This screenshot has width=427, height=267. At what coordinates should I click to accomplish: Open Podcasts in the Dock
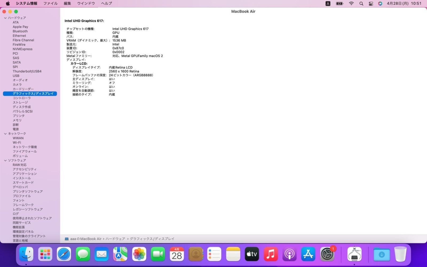[x=290, y=254]
